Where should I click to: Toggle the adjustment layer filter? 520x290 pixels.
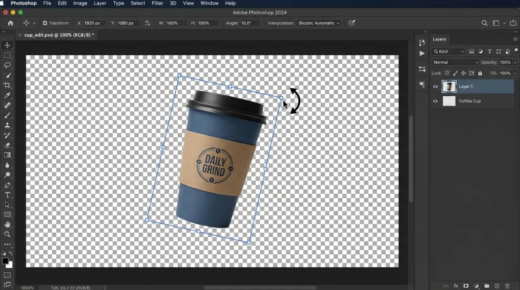pos(480,51)
